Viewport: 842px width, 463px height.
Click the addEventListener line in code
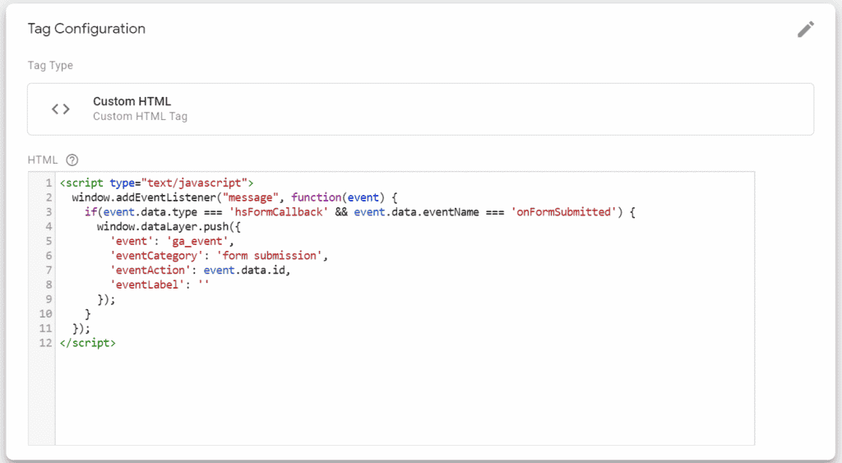tap(234, 197)
